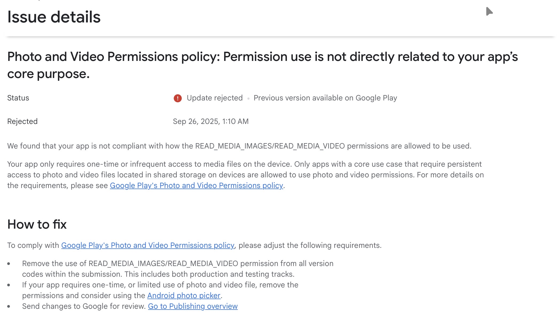557x324 pixels.
Task: Click the How to fix heading
Action: pyautogui.click(x=37, y=224)
